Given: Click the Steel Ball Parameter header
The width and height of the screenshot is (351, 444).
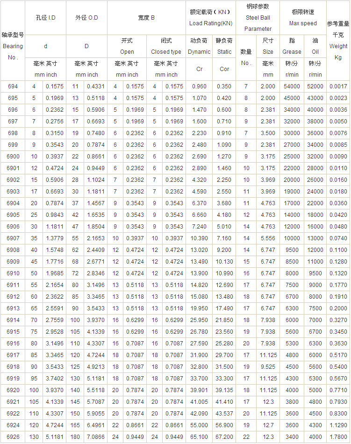Looking at the screenshot, I should point(258,18).
